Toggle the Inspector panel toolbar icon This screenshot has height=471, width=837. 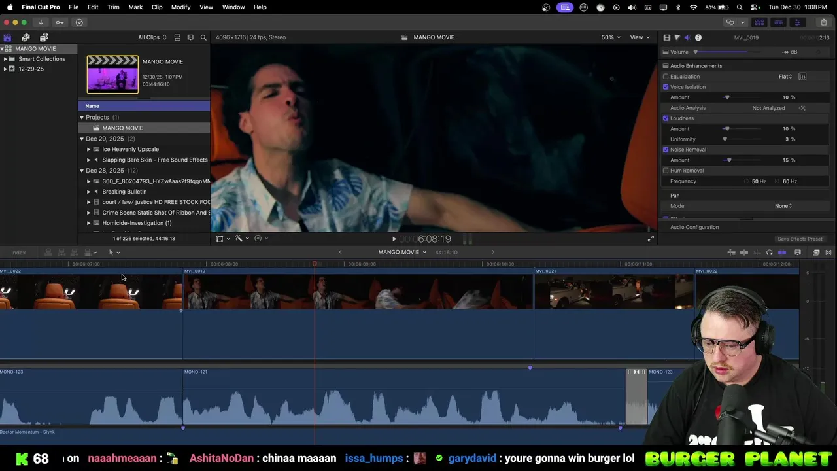click(x=797, y=22)
